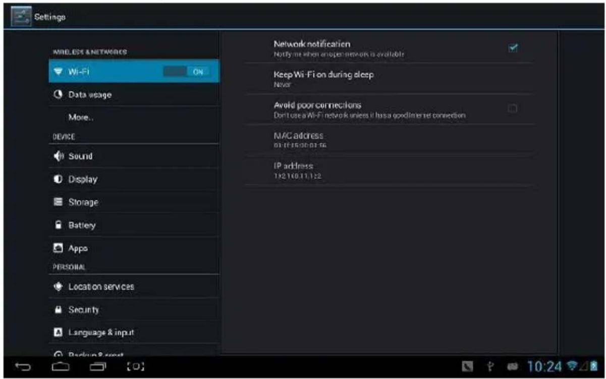Open the Storage settings

click(134, 202)
